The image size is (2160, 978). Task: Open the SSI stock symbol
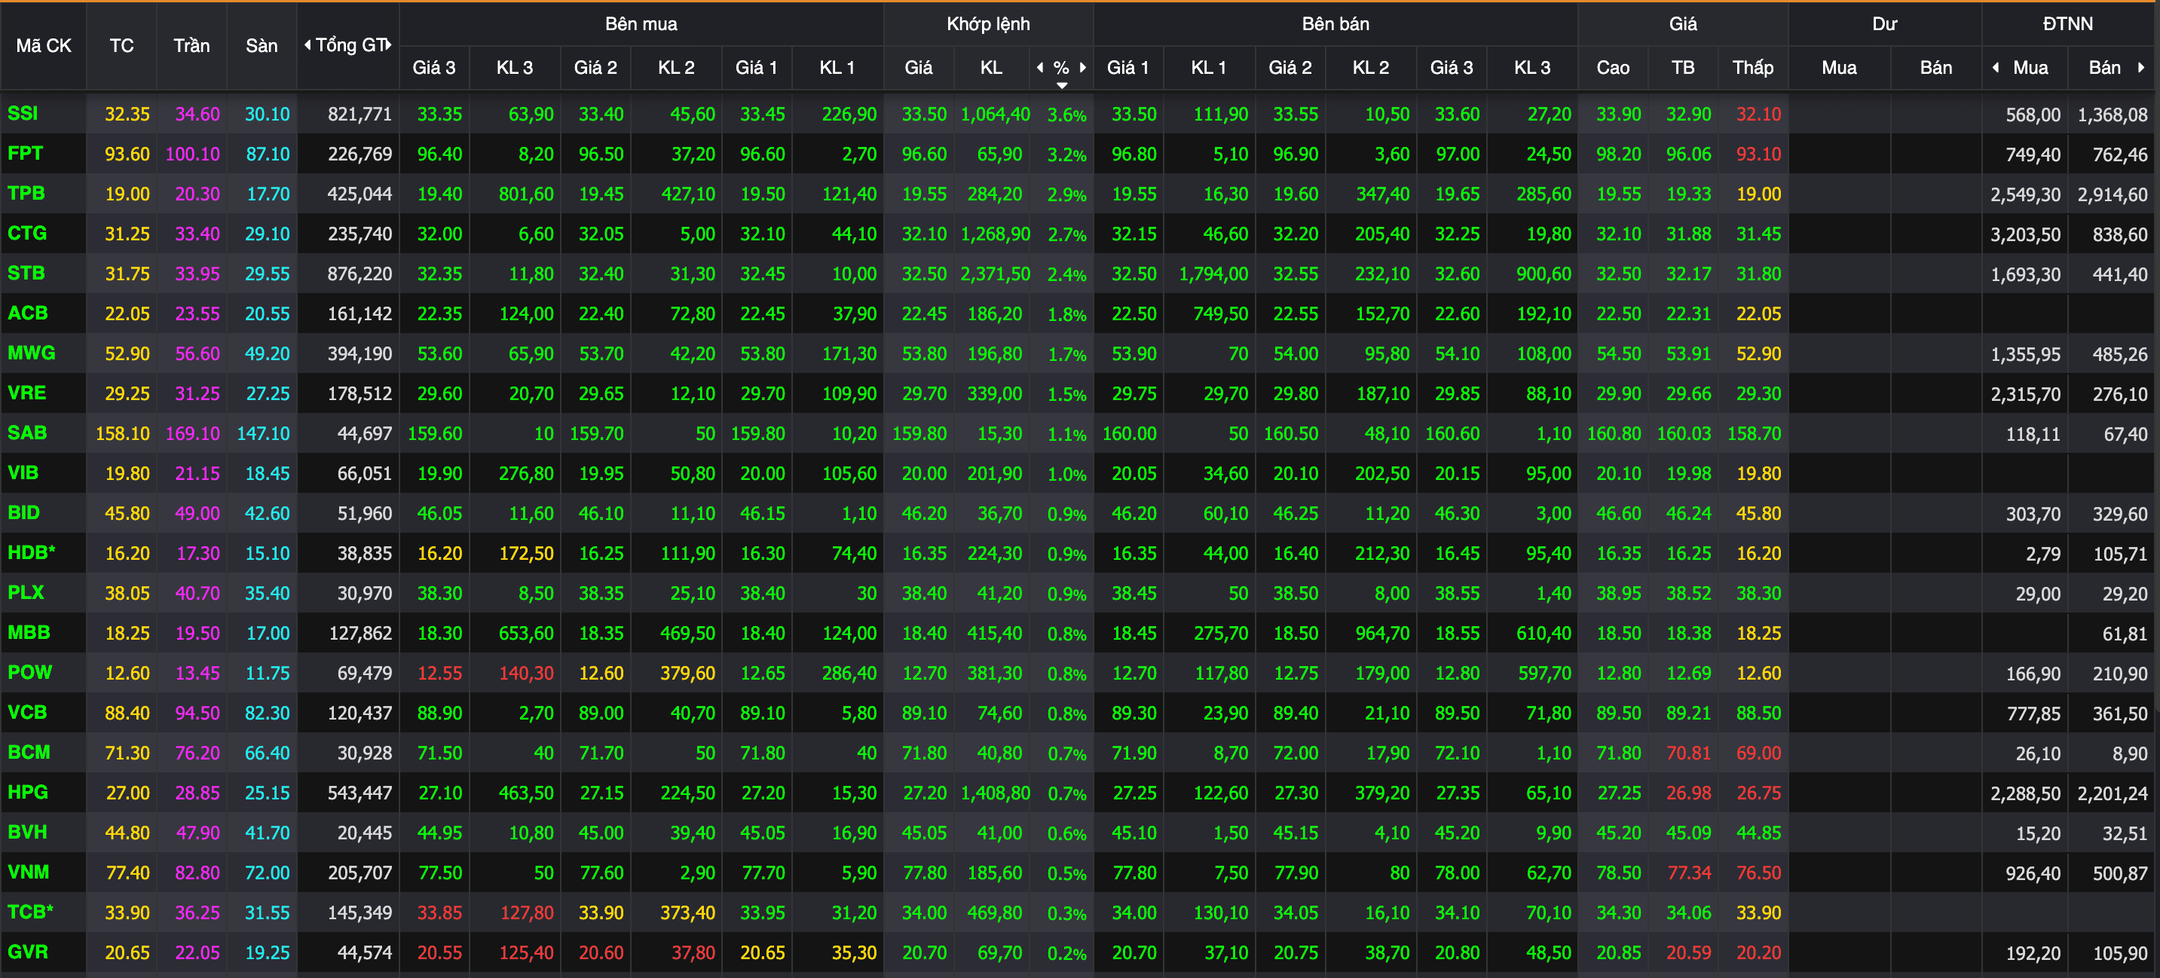[x=23, y=114]
